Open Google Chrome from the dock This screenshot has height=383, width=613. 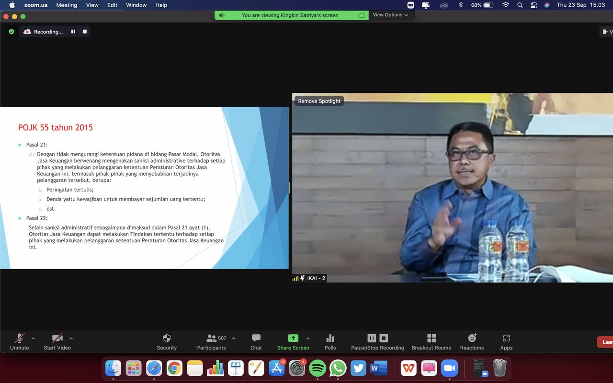click(x=175, y=368)
